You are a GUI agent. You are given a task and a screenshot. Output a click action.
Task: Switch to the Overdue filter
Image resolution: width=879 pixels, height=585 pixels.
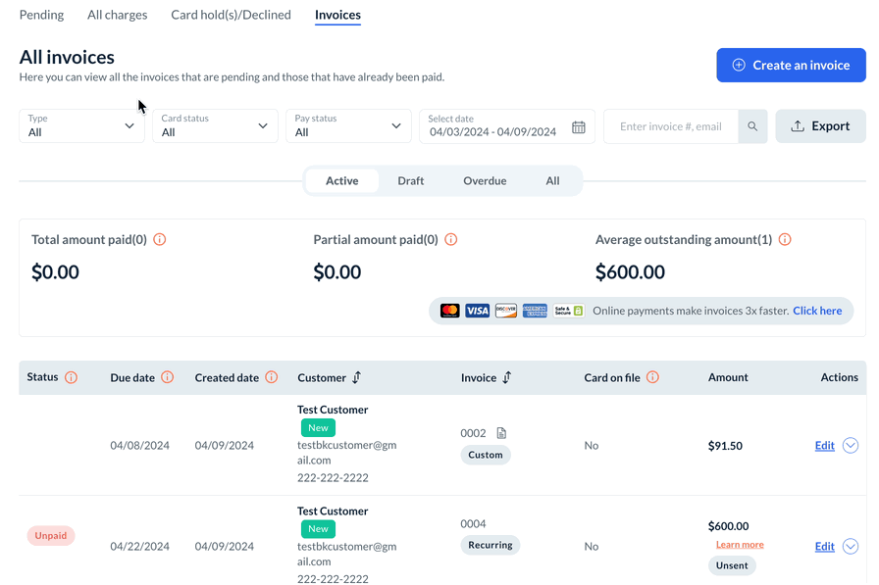(485, 180)
